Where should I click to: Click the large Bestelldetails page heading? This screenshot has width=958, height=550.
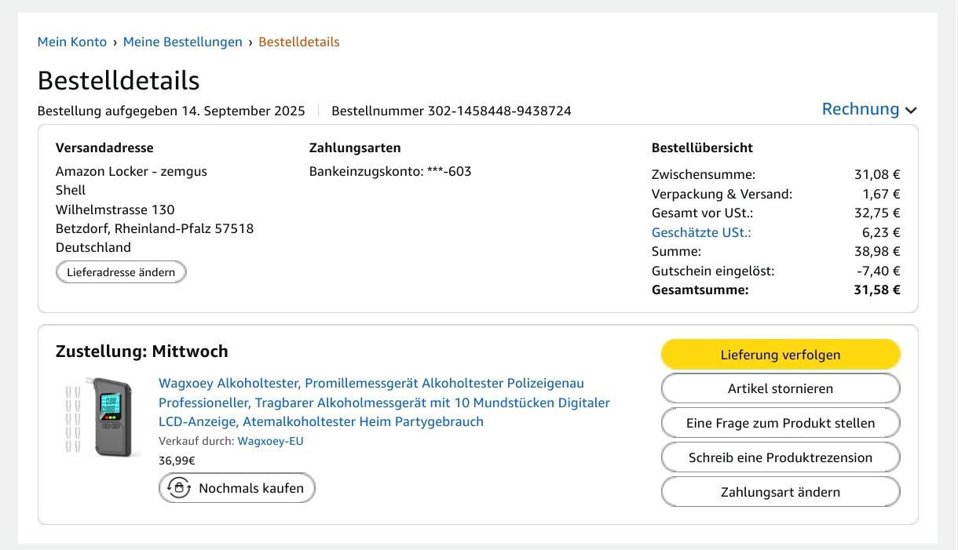(x=119, y=81)
